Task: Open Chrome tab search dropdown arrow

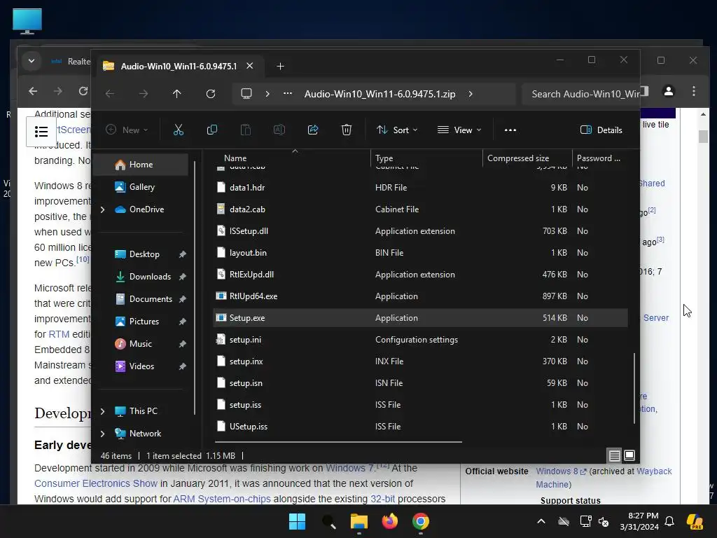Action: [32, 61]
